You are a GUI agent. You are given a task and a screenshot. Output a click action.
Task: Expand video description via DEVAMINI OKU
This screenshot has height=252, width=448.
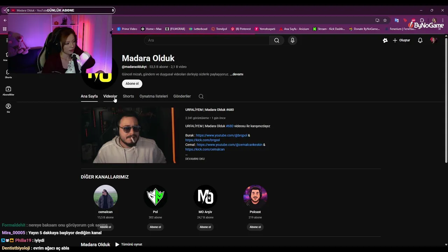[195, 159]
